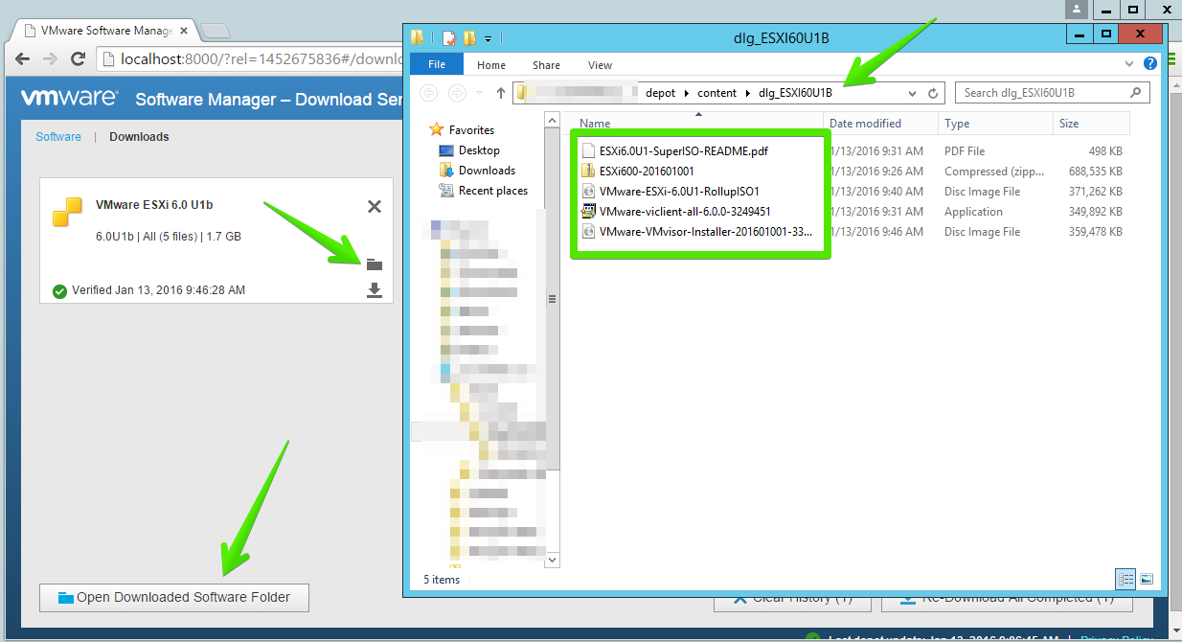Open the recent locations dropdown arrow
The image size is (1182, 642).
coord(480,94)
